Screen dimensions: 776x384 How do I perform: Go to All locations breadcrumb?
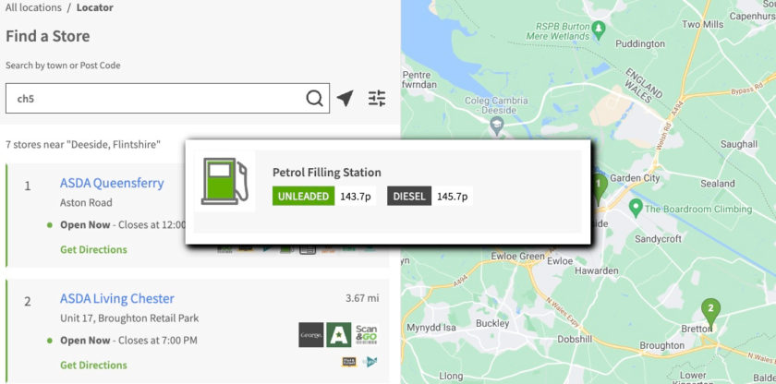[x=33, y=8]
